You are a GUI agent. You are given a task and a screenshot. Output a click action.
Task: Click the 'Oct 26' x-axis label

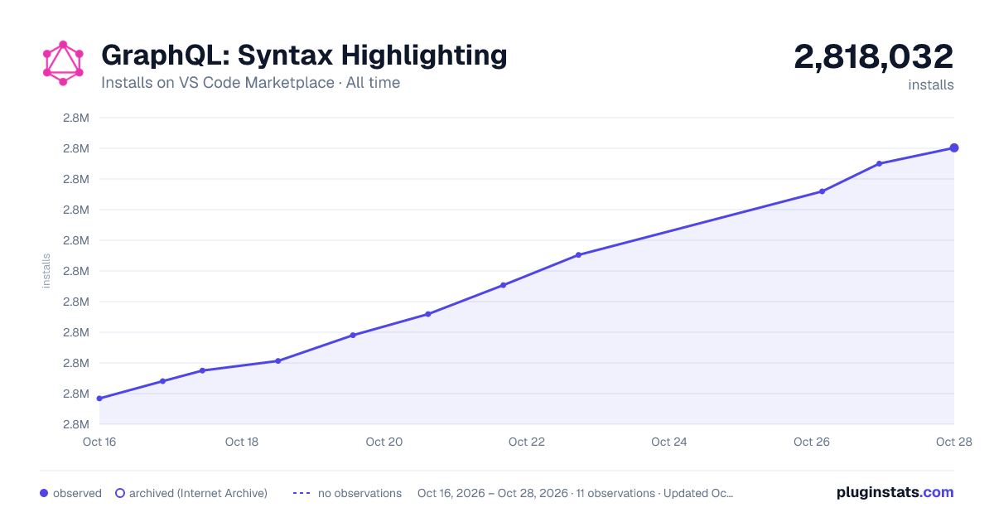tap(812, 442)
